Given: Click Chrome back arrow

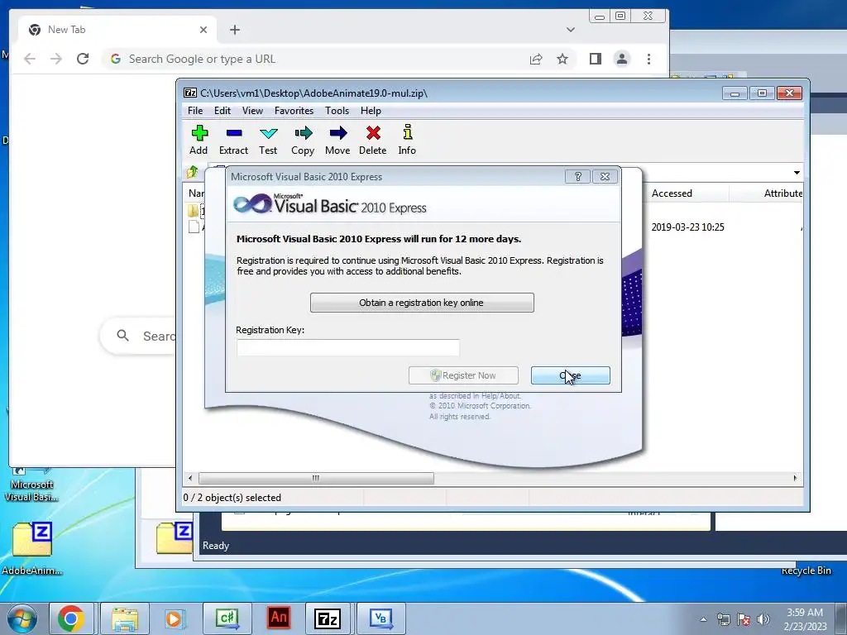Looking at the screenshot, I should pyautogui.click(x=30, y=59).
